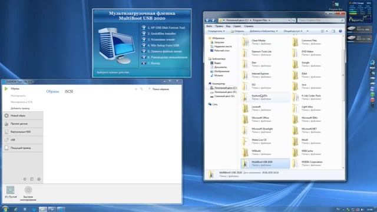
Task: Select Новый образ in DAEMON Tools sidebar
Action: point(23,115)
